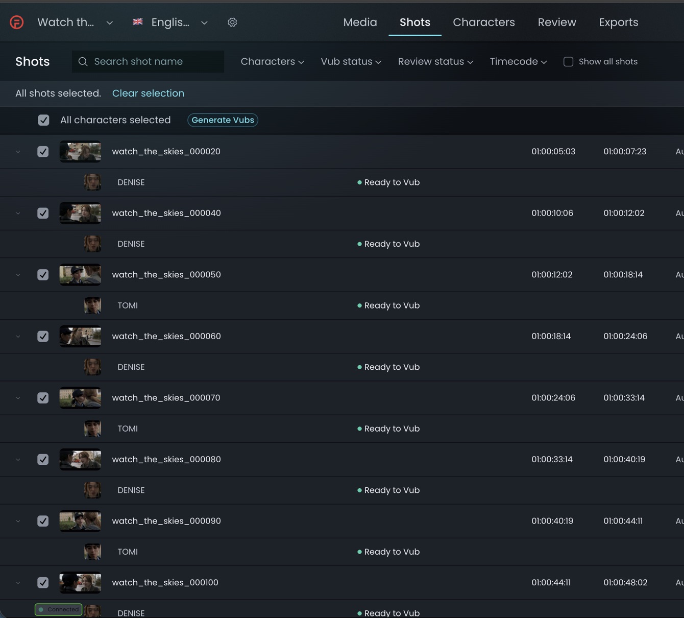This screenshot has width=684, height=618.
Task: Collapse shot watch_the_skies_000050 row
Action: click(x=18, y=275)
